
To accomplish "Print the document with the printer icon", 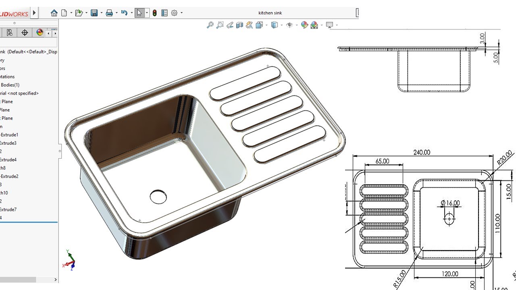I will [x=109, y=13].
